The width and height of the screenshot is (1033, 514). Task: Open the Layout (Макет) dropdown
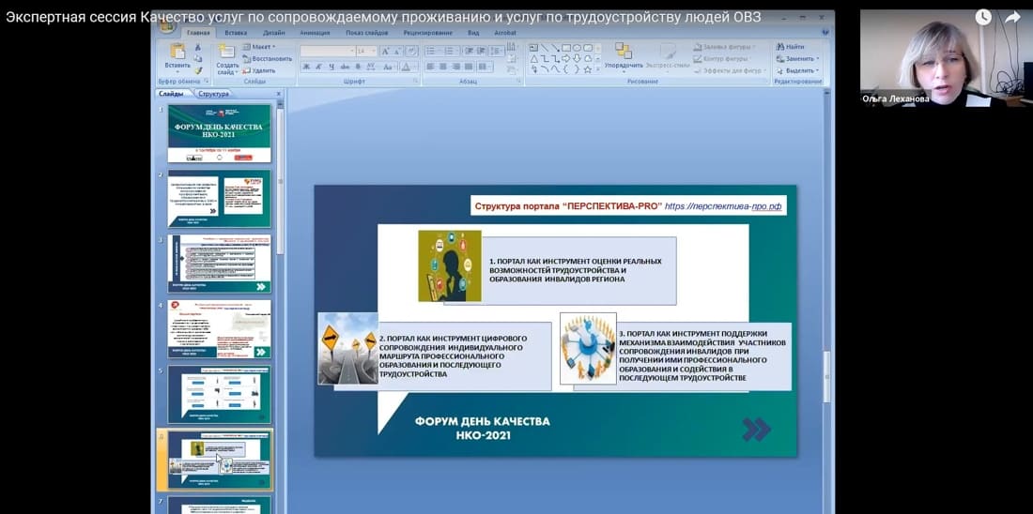click(260, 46)
